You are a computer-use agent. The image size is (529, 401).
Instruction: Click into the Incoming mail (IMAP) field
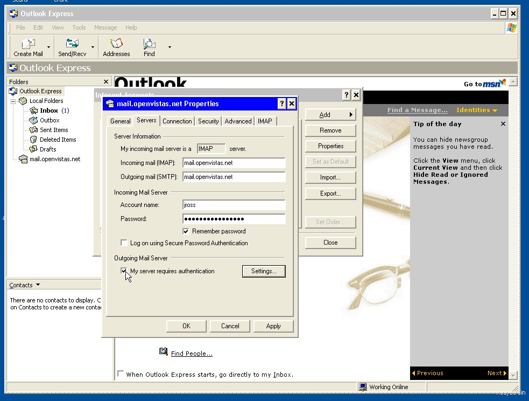(234, 163)
